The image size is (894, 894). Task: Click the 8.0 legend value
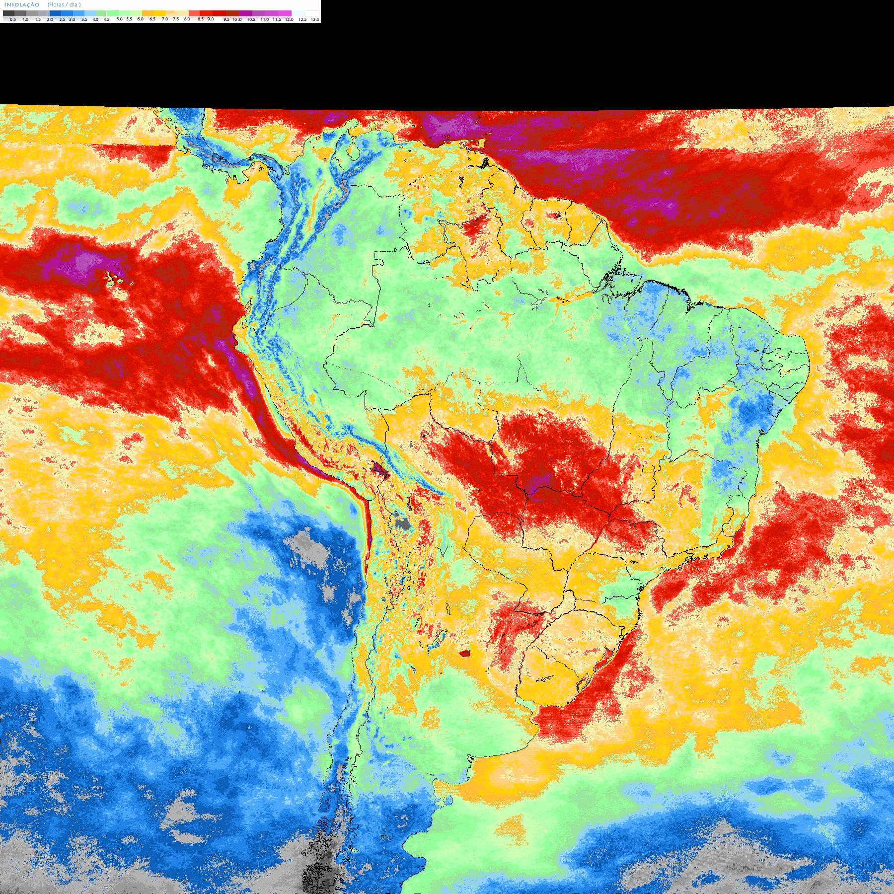click(187, 19)
